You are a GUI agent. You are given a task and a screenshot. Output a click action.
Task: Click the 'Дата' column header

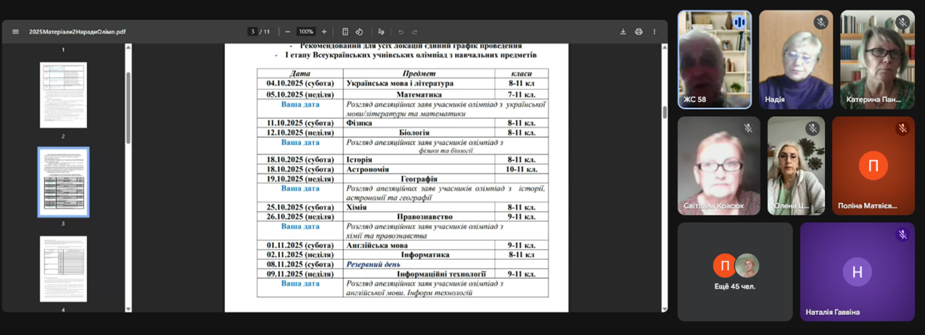point(300,73)
